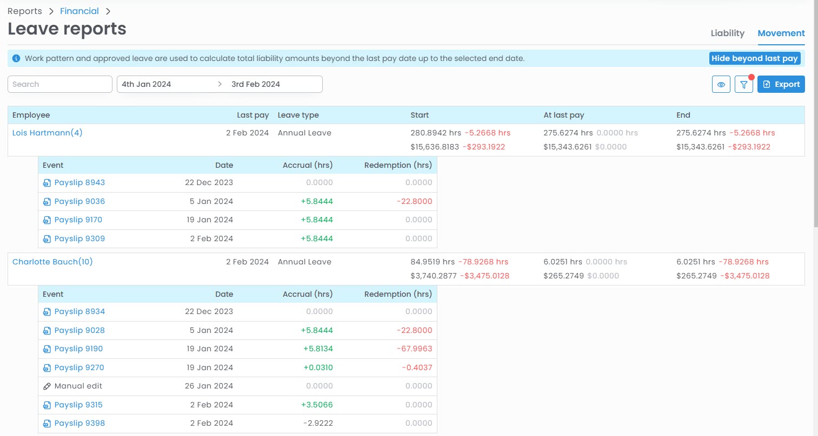Click the Export button

pos(781,85)
